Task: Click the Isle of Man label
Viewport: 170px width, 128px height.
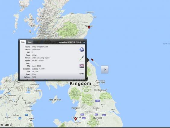Action: [x=55, y=100]
